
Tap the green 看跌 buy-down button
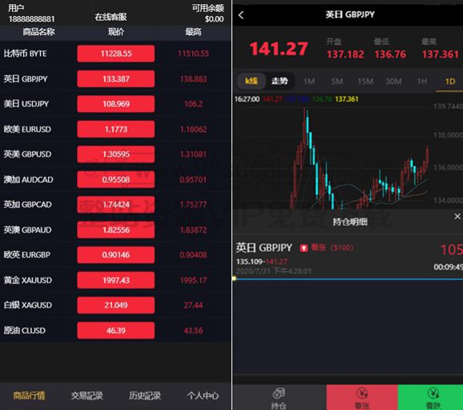430,397
